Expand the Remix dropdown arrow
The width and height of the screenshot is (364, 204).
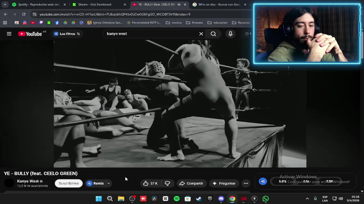point(109,183)
